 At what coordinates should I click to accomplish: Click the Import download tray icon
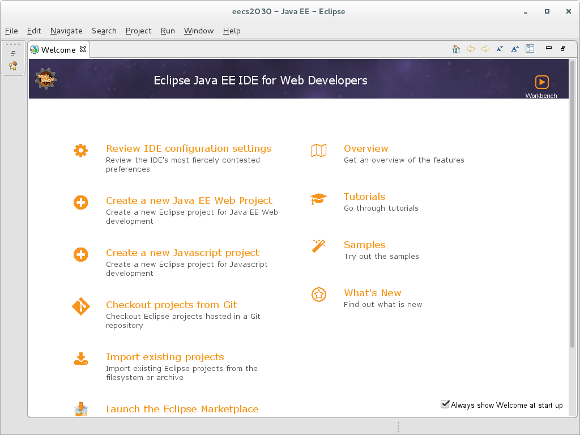tap(80, 359)
